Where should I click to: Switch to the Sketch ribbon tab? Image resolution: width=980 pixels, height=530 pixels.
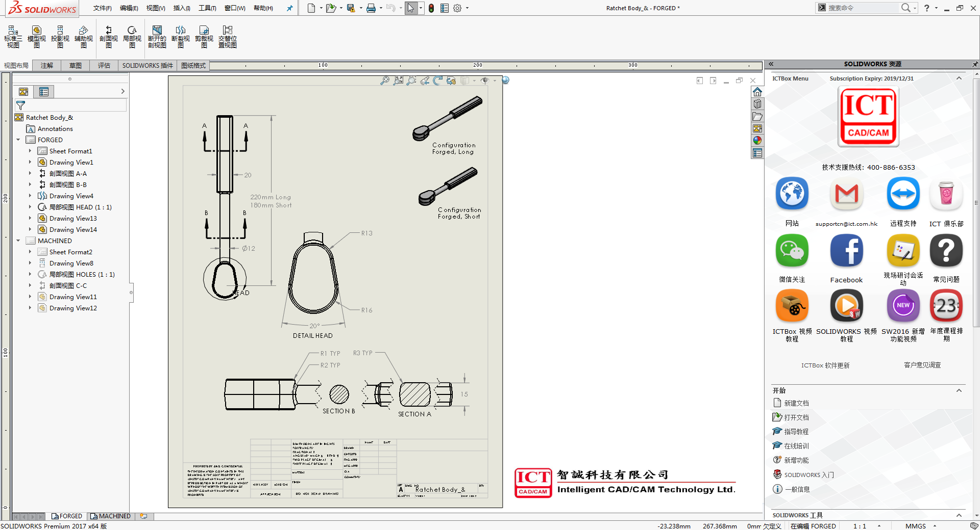coord(76,66)
